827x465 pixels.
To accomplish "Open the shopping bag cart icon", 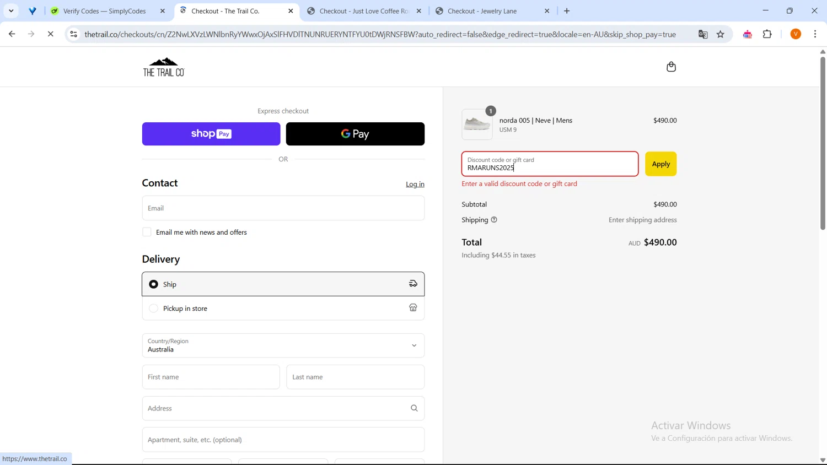I will 671,67.
